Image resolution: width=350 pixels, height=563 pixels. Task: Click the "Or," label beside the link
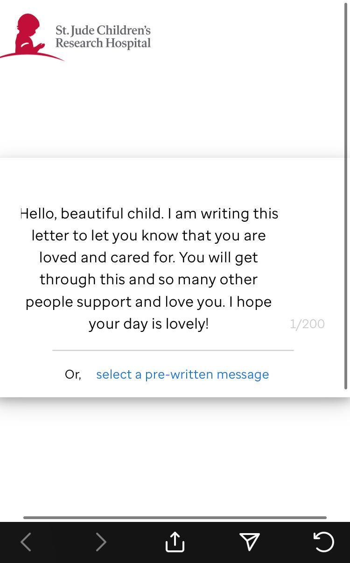click(x=73, y=374)
